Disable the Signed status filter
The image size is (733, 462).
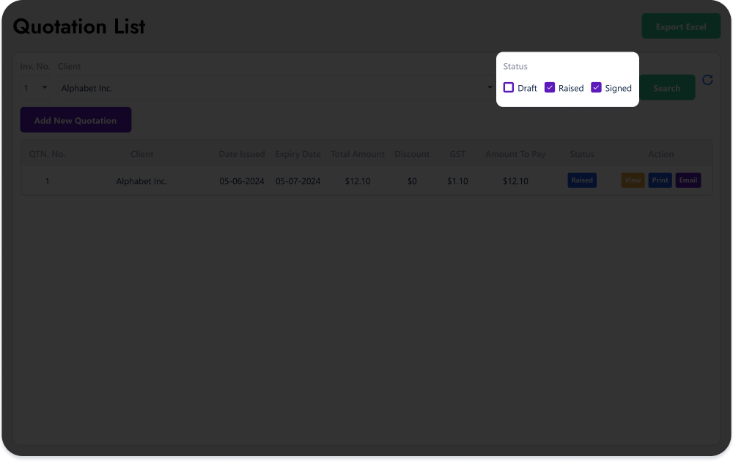pyautogui.click(x=597, y=87)
